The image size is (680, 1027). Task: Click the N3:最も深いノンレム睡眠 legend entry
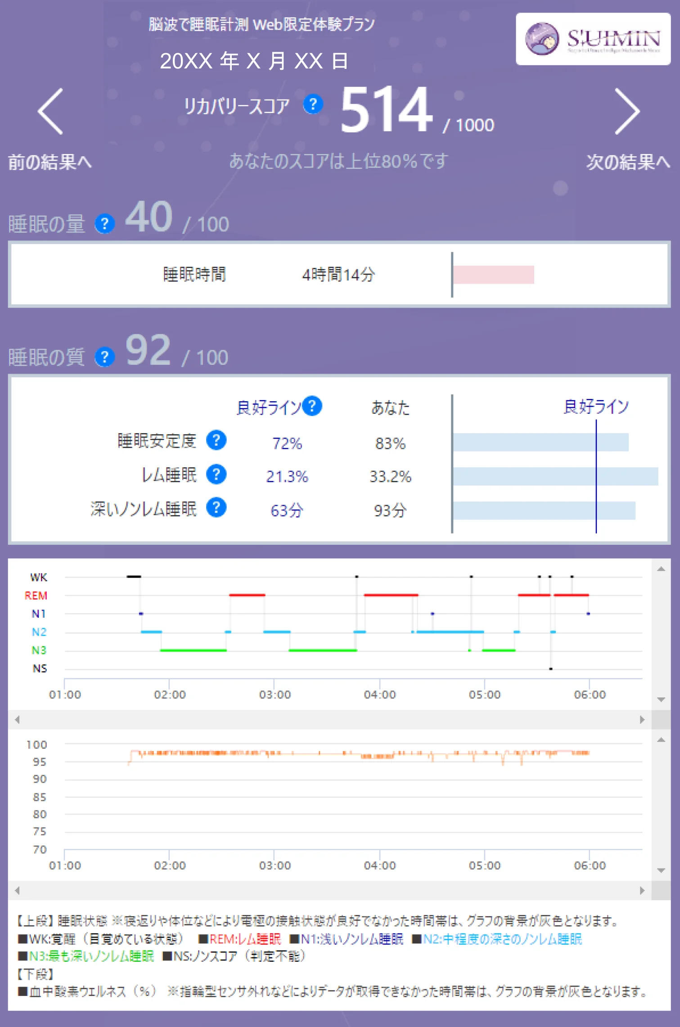pyautogui.click(x=86, y=956)
